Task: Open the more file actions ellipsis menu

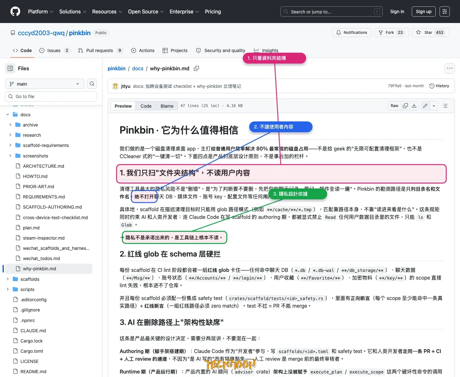Action: coord(450,68)
